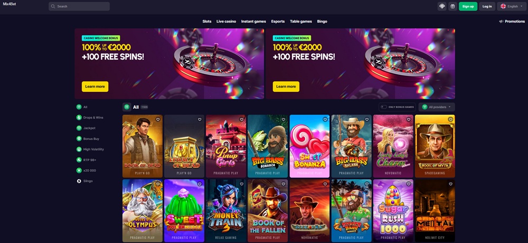The image size is (528, 243).
Task: Select the Drops & Wins category icon
Action: pos(79,118)
